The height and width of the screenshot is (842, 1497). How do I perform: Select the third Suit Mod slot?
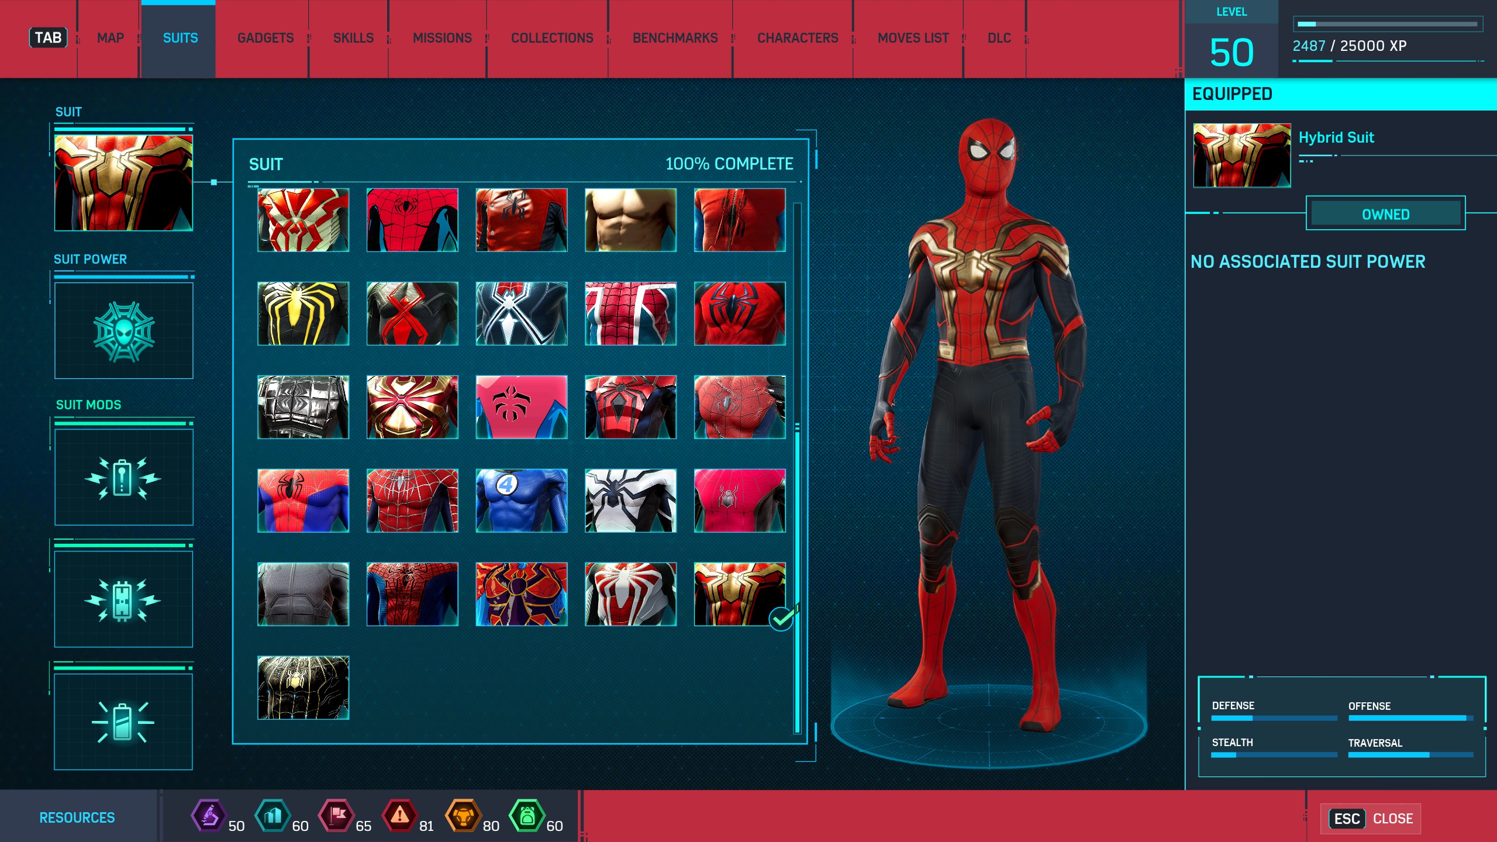click(x=123, y=722)
